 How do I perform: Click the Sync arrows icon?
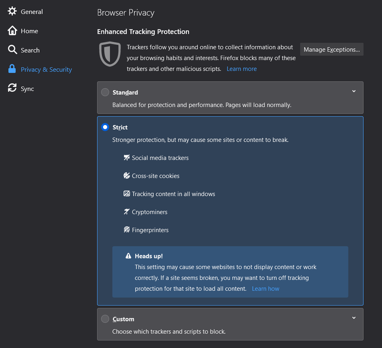tap(12, 88)
